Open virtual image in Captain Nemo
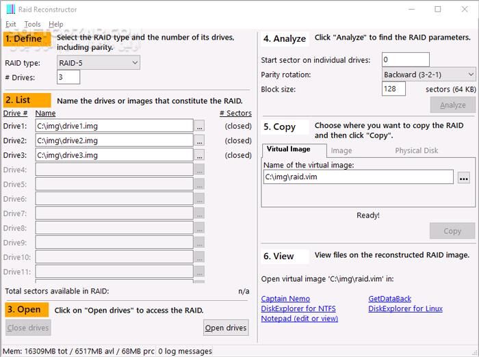Image resolution: width=479 pixels, height=357 pixels. coord(285,299)
